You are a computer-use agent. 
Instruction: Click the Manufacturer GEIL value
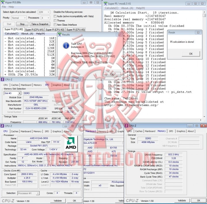point(36,105)
